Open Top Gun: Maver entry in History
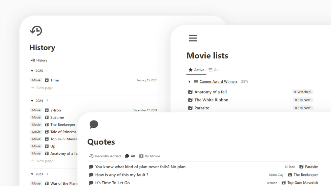The height and width of the screenshot is (186, 331). pyautogui.click(x=64, y=139)
